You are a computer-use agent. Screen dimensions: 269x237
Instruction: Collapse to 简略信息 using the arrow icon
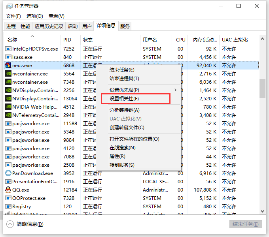tap(10, 224)
